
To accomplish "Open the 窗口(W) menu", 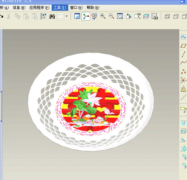I will 76,8.
